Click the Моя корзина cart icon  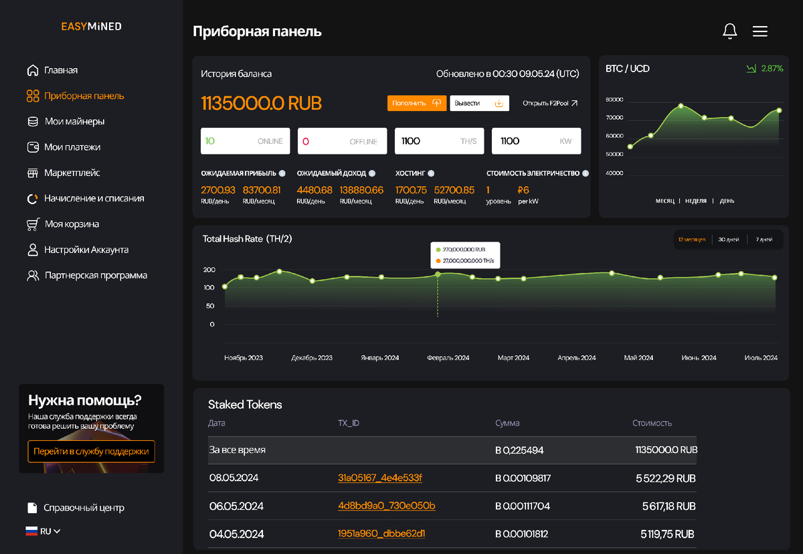point(32,224)
